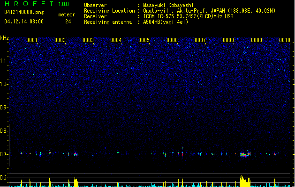This screenshot has width=295, height=187.
Task: Click the 1.0 frequency axis label
Action: coord(4,84)
